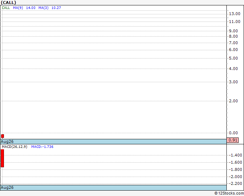Click the red MACD histogram bar
This screenshot has width=244, height=196.
[x=3, y=158]
